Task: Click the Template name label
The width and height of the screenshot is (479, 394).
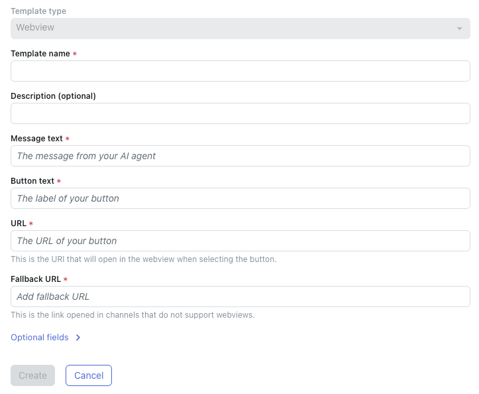Action: click(x=40, y=54)
